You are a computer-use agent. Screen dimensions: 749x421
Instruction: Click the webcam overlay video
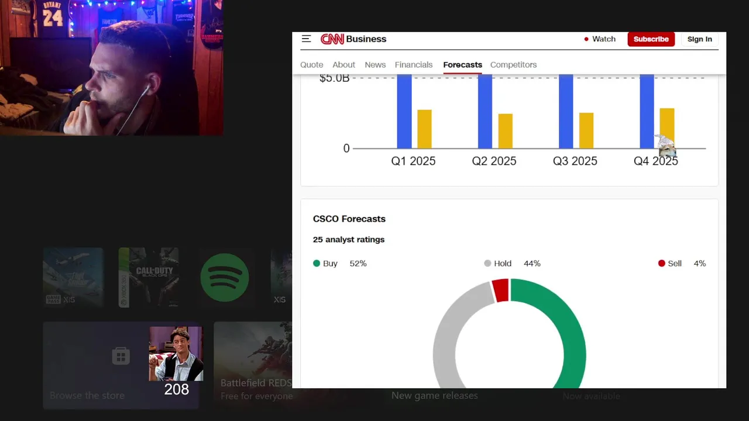[x=111, y=68]
